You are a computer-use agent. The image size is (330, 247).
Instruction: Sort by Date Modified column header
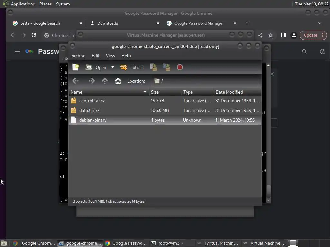(x=238, y=92)
